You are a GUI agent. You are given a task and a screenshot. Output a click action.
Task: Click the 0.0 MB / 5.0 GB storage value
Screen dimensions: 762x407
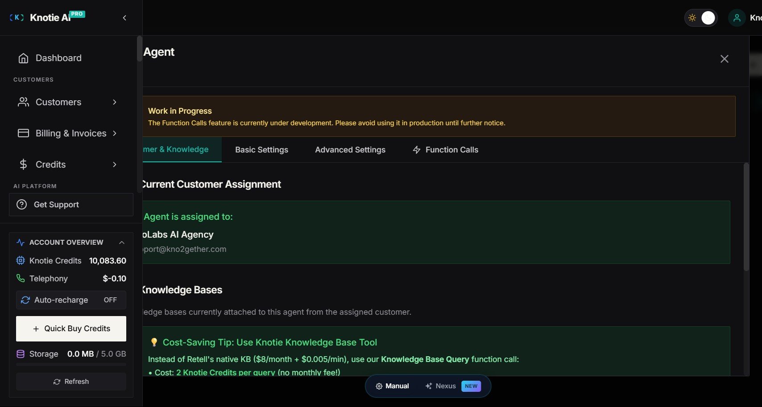(x=96, y=354)
